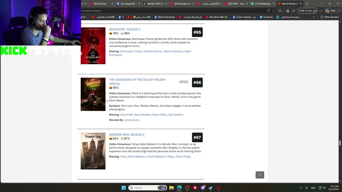
Task: Close the YouTube tab
Action: (112, 3)
